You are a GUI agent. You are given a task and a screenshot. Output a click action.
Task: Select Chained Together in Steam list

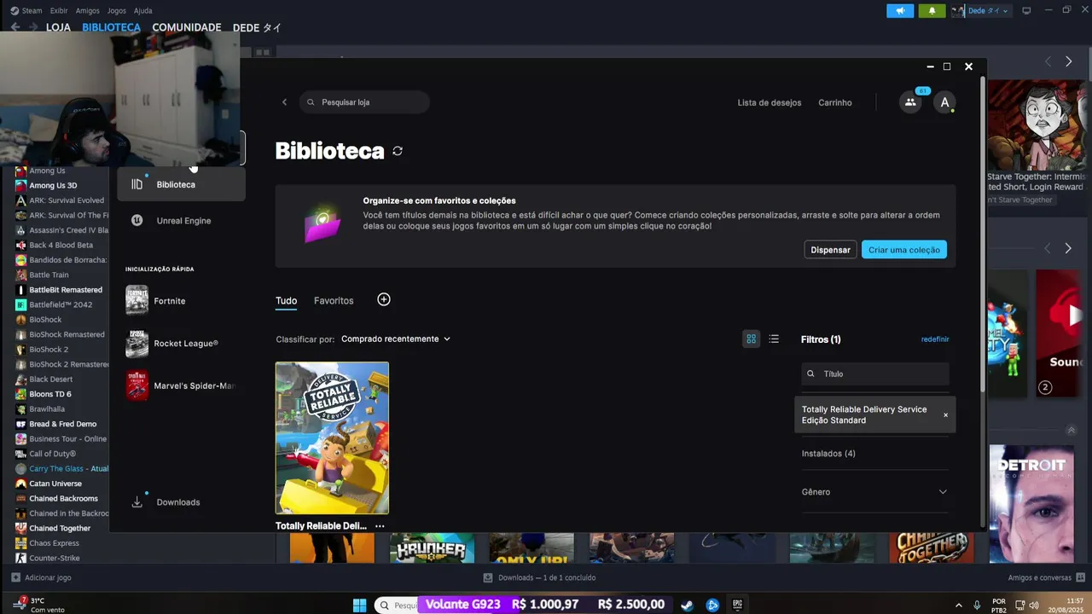tap(60, 528)
